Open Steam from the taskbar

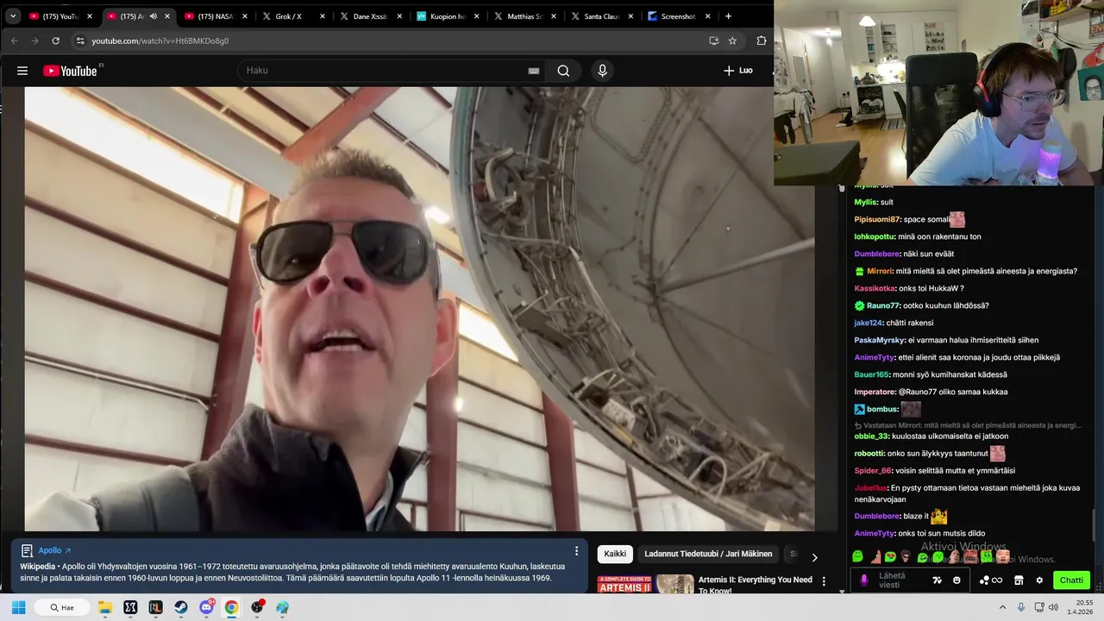point(181,607)
